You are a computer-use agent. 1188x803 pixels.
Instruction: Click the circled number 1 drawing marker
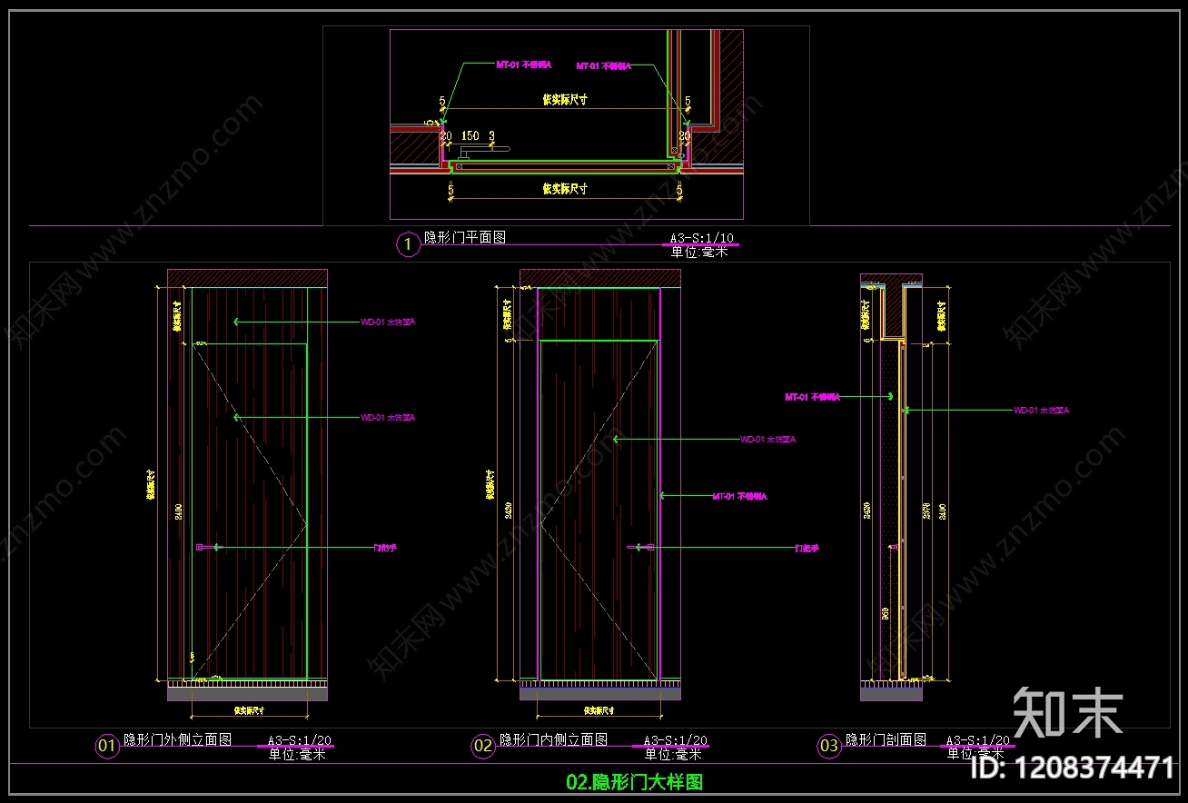point(408,244)
